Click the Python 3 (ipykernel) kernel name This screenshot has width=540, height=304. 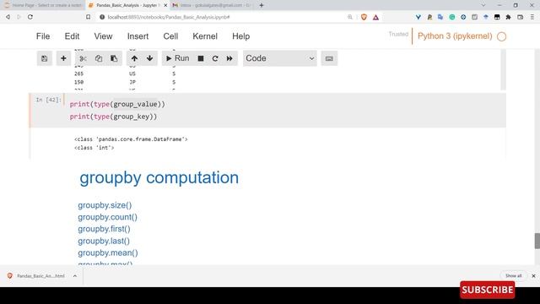(x=455, y=36)
